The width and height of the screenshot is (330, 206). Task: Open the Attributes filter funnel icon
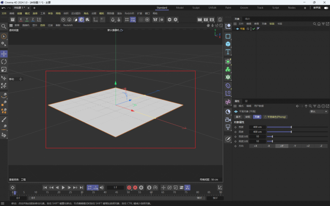click(314, 106)
